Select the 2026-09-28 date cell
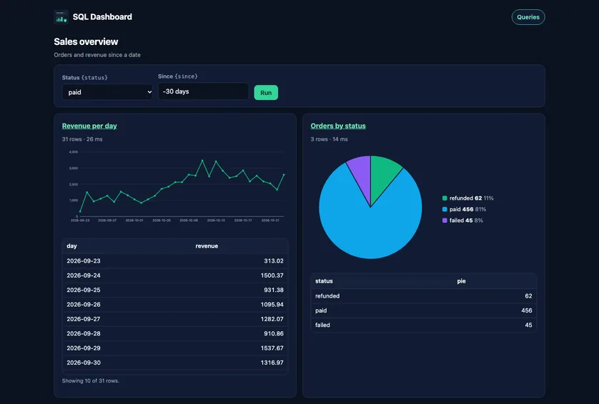 (84, 333)
